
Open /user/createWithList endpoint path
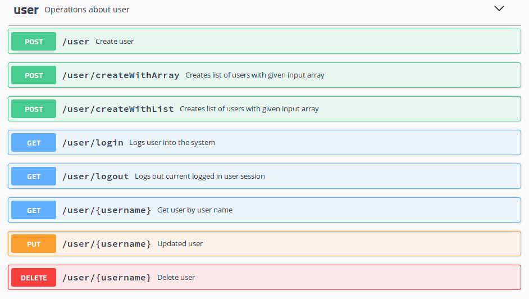pyautogui.click(x=118, y=109)
